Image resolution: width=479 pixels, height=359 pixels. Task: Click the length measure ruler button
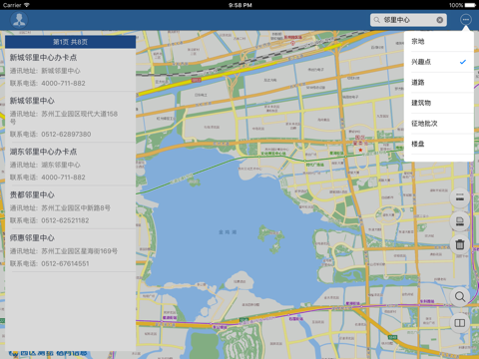pyautogui.click(x=460, y=197)
